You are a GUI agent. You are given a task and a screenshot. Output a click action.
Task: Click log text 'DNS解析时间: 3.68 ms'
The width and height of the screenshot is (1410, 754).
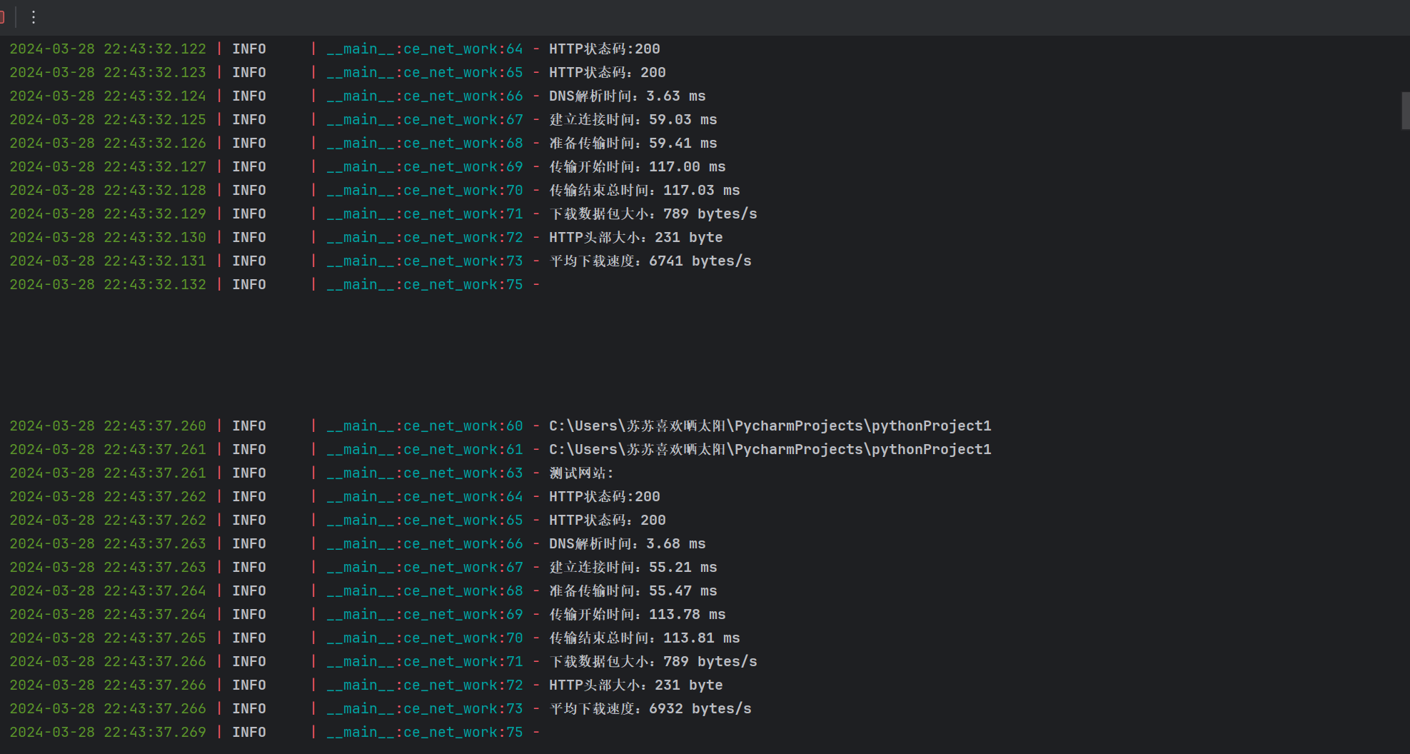627,544
